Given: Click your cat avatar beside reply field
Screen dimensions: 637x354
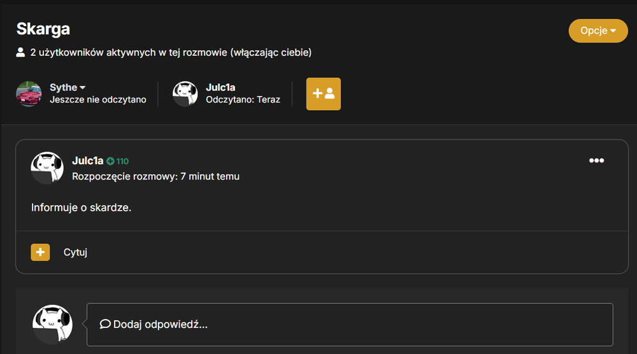Looking at the screenshot, I should (52, 324).
